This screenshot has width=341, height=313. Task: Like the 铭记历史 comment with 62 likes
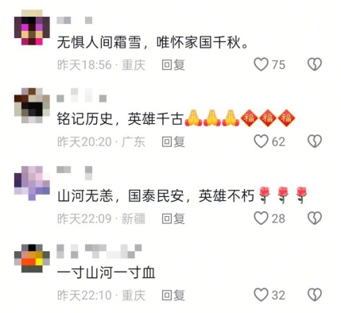pyautogui.click(x=261, y=141)
